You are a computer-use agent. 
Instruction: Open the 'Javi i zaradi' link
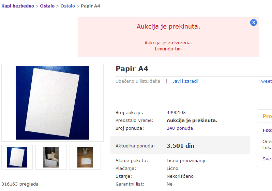185,81
